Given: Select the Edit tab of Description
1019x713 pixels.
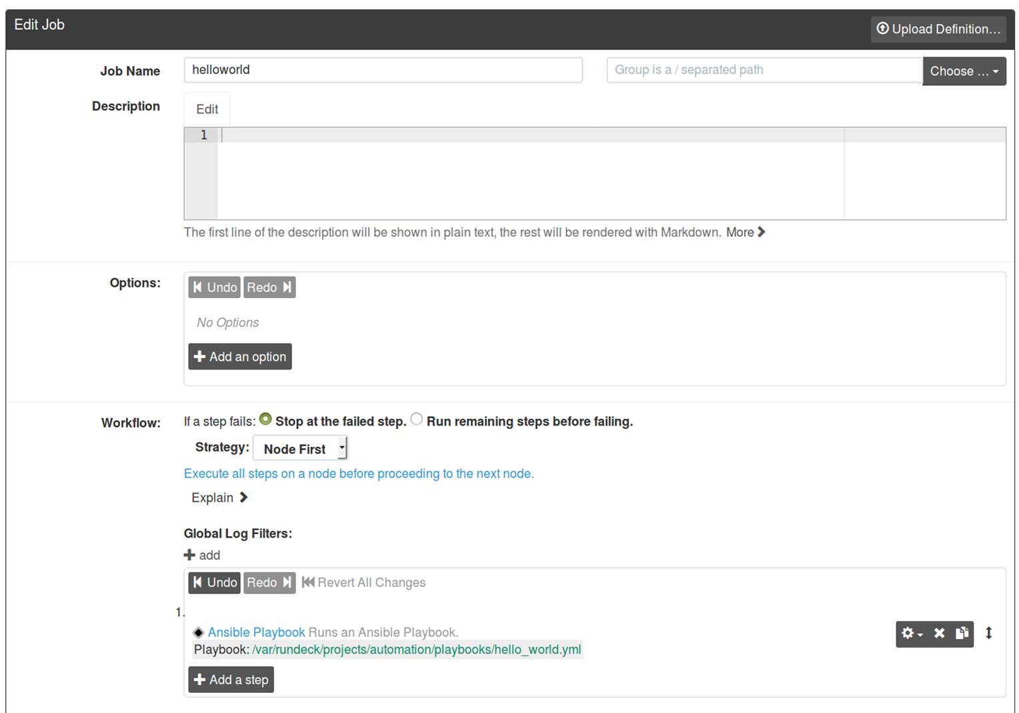Looking at the screenshot, I should [207, 109].
